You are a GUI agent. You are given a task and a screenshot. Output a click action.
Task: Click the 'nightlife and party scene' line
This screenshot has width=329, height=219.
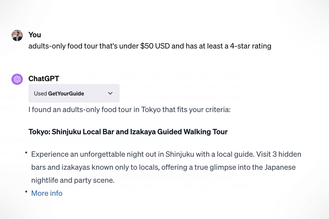pyautogui.click(x=73, y=180)
